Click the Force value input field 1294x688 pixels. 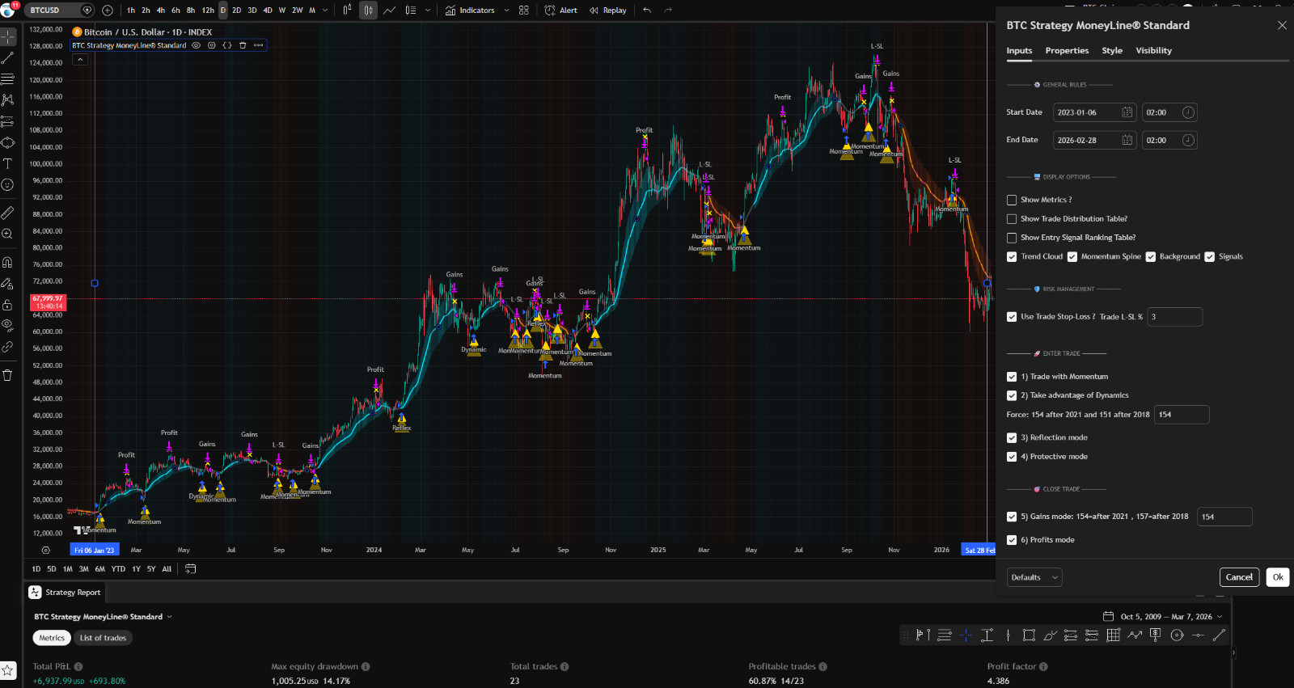[1182, 415]
